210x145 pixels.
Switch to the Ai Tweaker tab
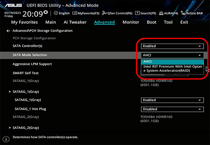coord(75,22)
